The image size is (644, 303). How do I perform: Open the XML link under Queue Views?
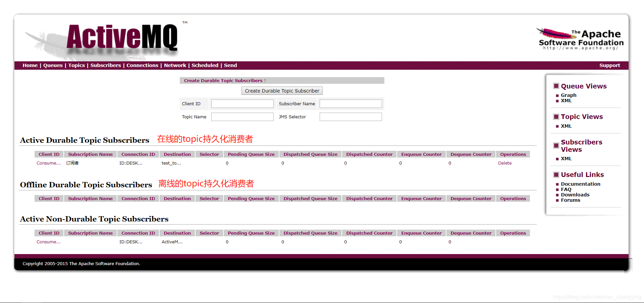point(566,101)
